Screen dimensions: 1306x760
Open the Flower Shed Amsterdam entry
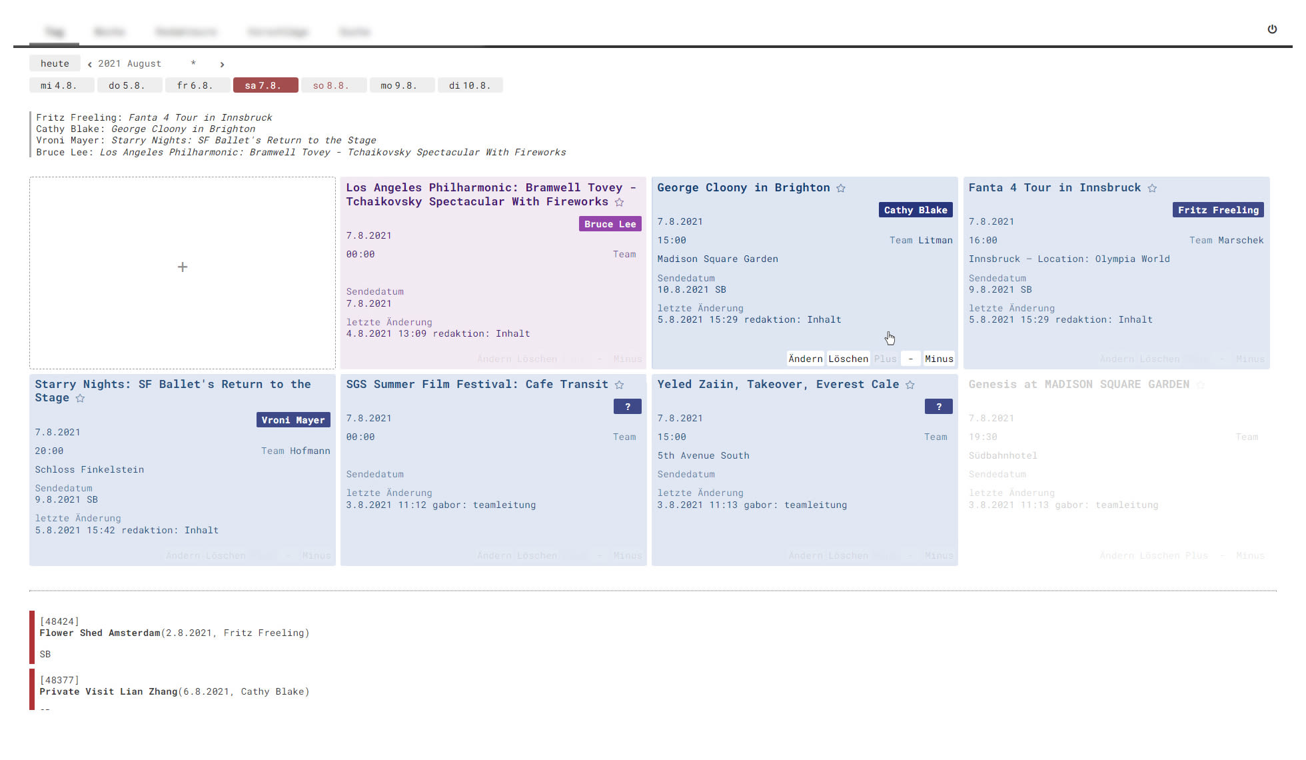click(x=100, y=633)
